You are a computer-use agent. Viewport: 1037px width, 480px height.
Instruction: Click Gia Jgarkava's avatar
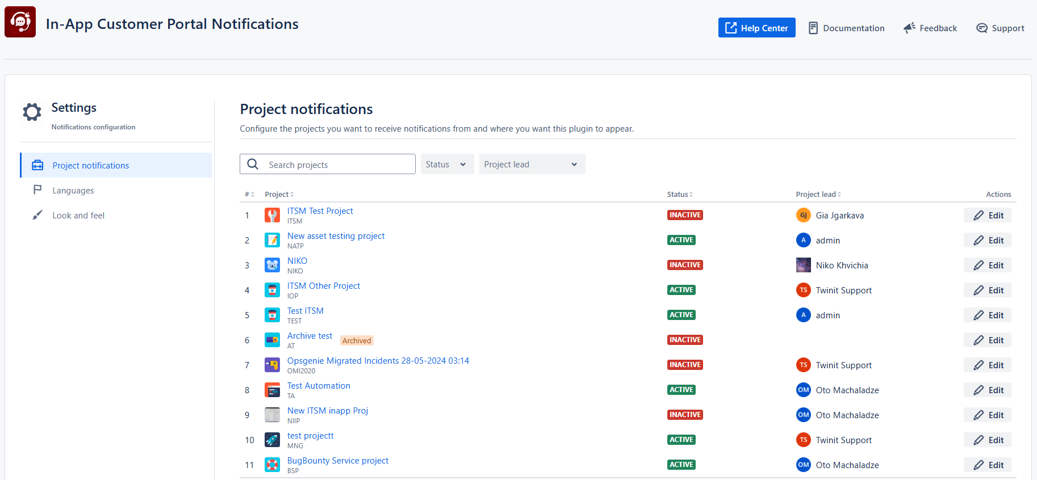click(x=803, y=215)
